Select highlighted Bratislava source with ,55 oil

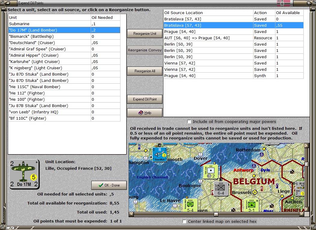click(x=233, y=25)
